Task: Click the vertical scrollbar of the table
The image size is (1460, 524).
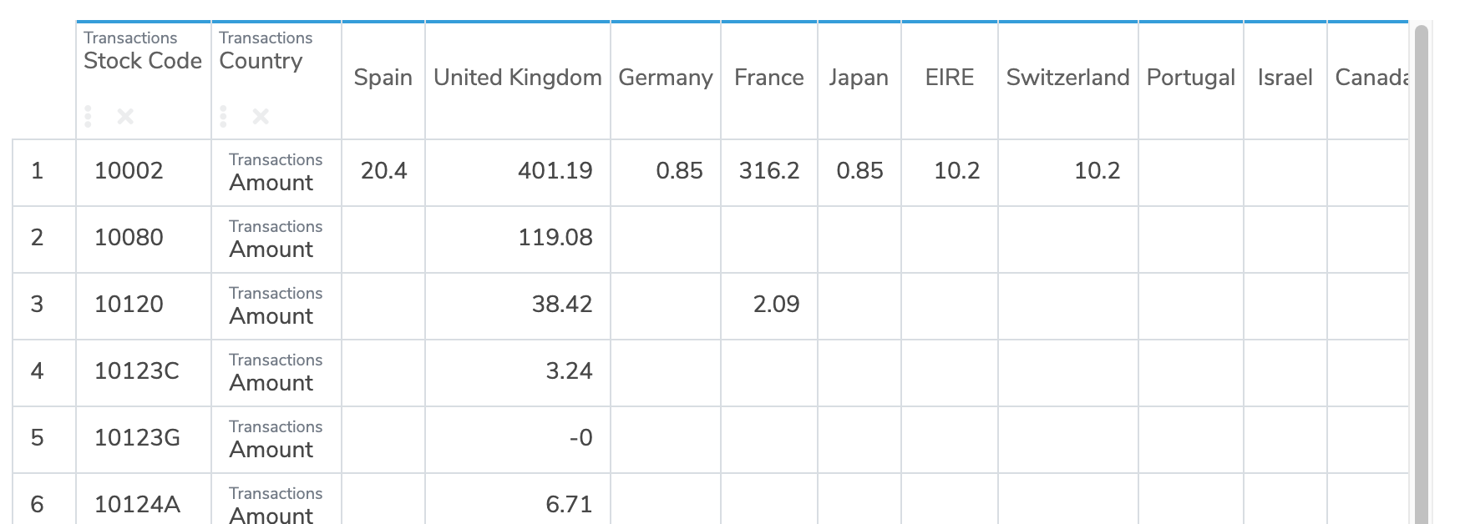Action: 1422,274
